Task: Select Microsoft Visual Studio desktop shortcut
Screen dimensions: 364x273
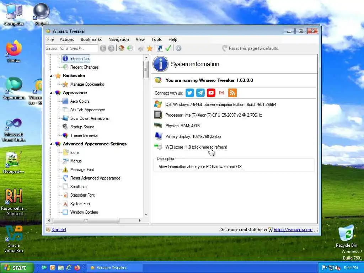Action: 14,130
